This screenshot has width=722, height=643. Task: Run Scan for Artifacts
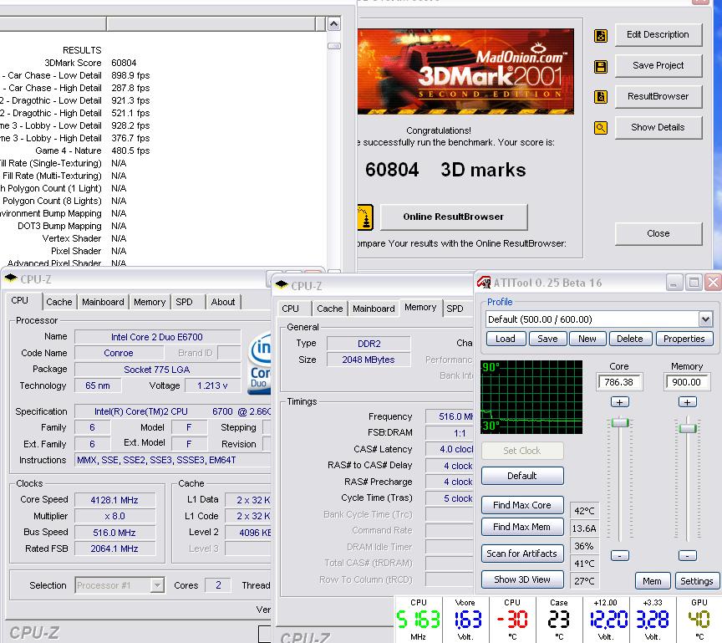[522, 554]
